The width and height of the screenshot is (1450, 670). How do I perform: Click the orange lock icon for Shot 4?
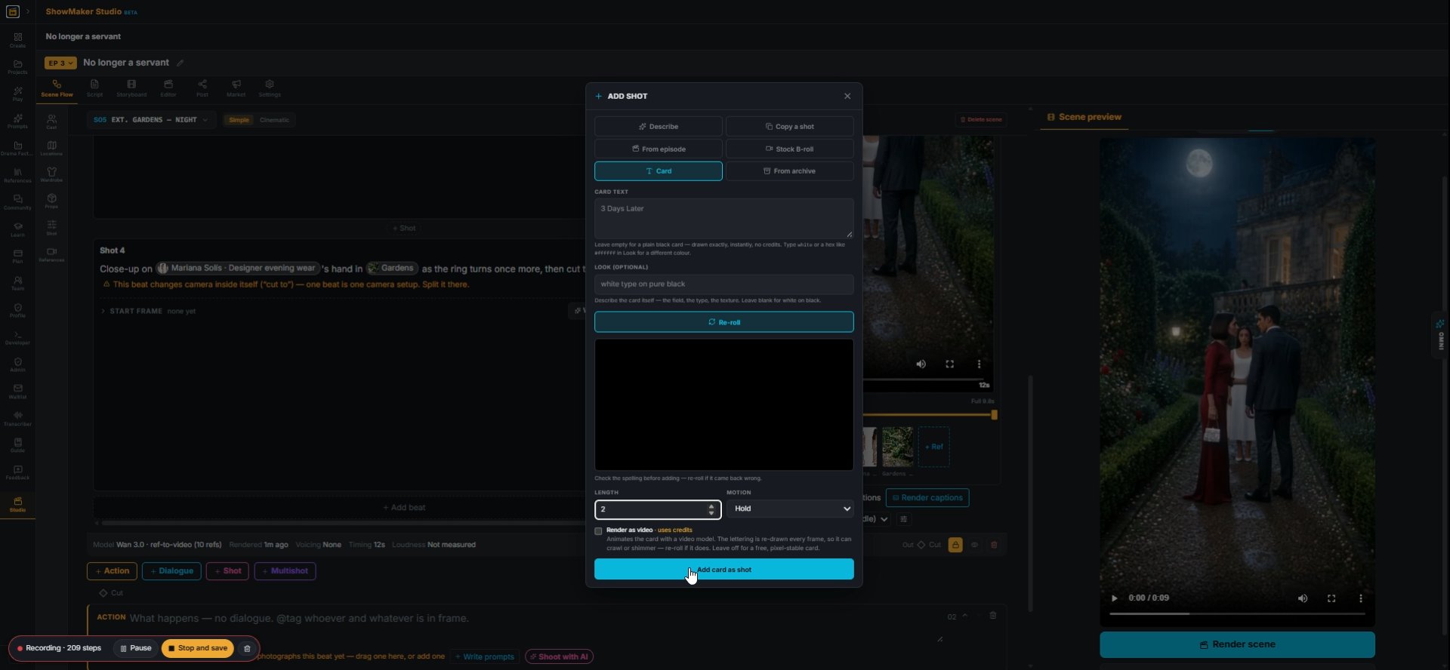955,545
